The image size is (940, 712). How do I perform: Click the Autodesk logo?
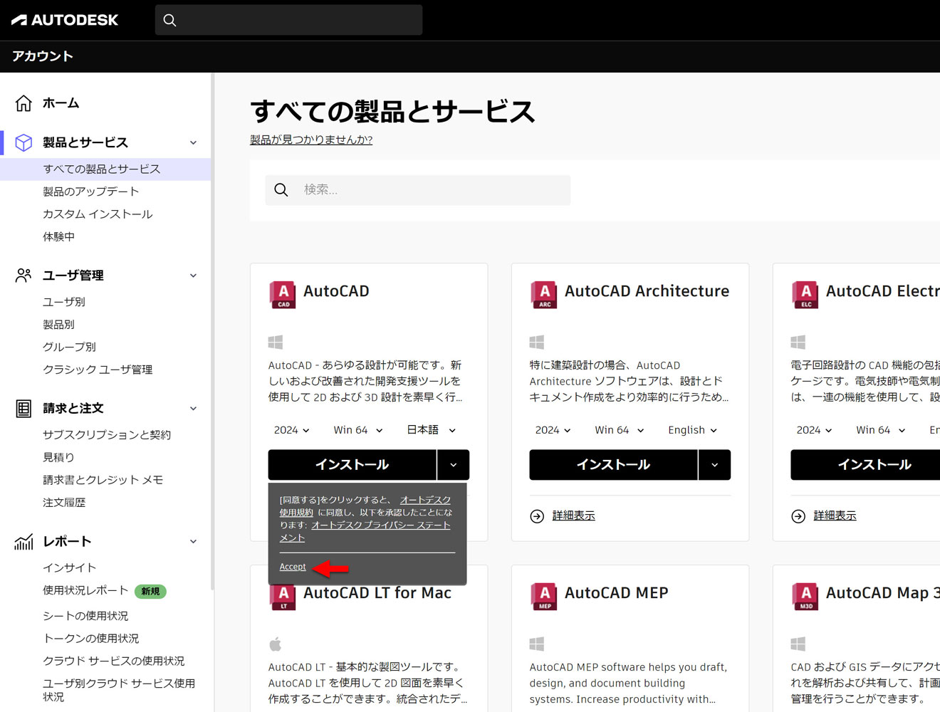pos(64,20)
